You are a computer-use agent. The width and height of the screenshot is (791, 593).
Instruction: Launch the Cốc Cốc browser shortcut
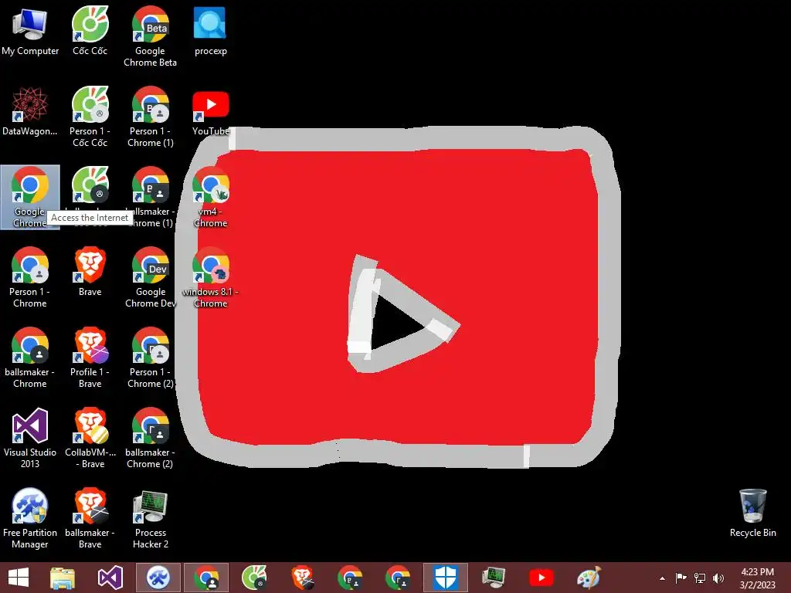pyautogui.click(x=90, y=31)
